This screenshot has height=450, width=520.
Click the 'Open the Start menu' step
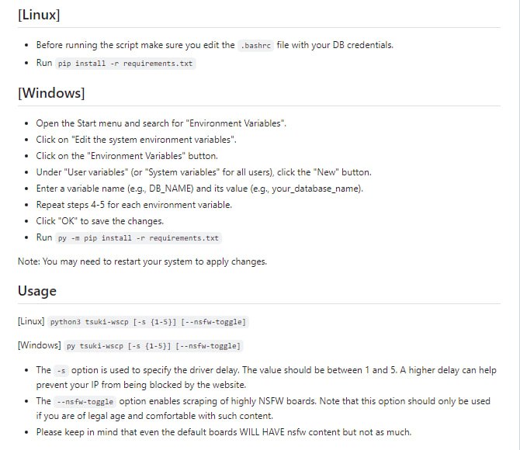click(161, 123)
